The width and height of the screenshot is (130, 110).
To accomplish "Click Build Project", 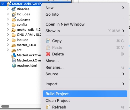I will tap(85, 94).
